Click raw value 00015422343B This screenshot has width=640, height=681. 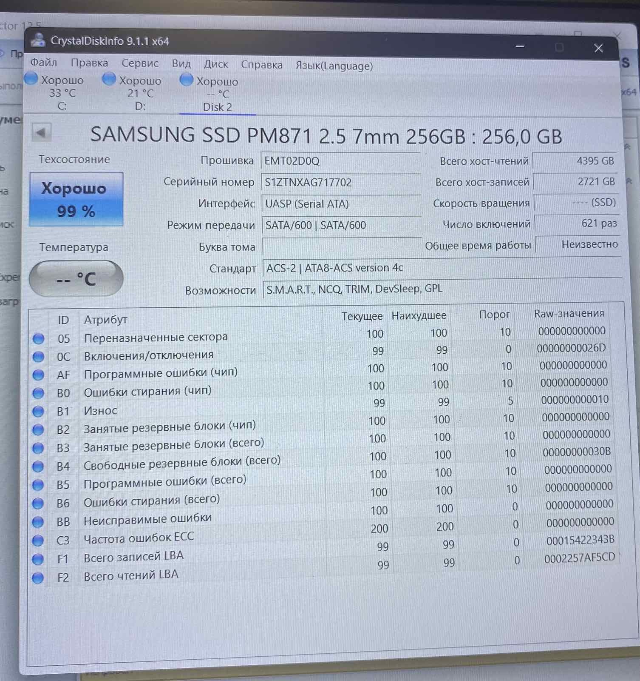(x=581, y=540)
